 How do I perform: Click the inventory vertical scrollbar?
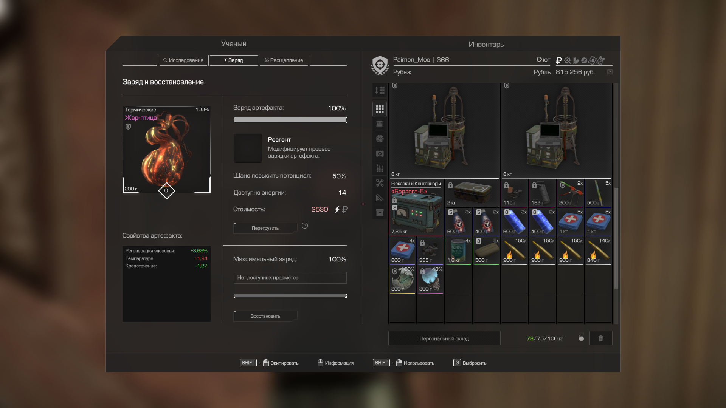pos(616,238)
